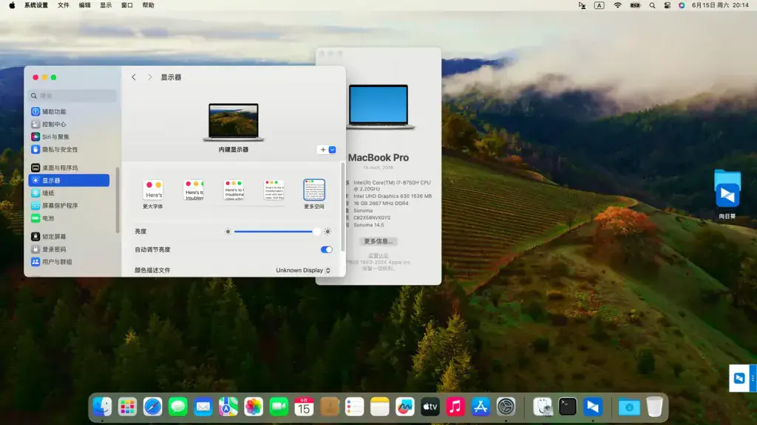Open the Music app in the Dock
757x425 pixels.
[455, 407]
